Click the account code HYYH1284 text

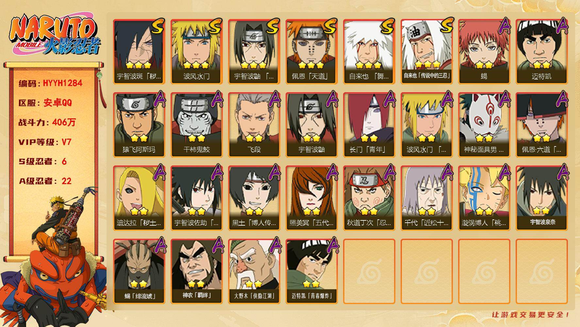click(62, 83)
